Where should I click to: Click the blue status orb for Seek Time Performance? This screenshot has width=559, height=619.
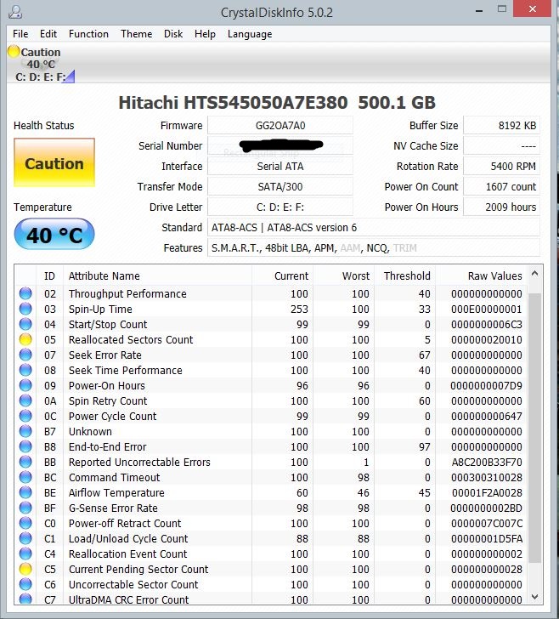25,370
